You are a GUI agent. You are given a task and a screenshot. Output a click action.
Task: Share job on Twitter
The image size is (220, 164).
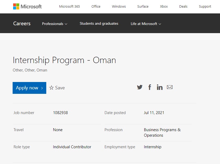(140, 87)
